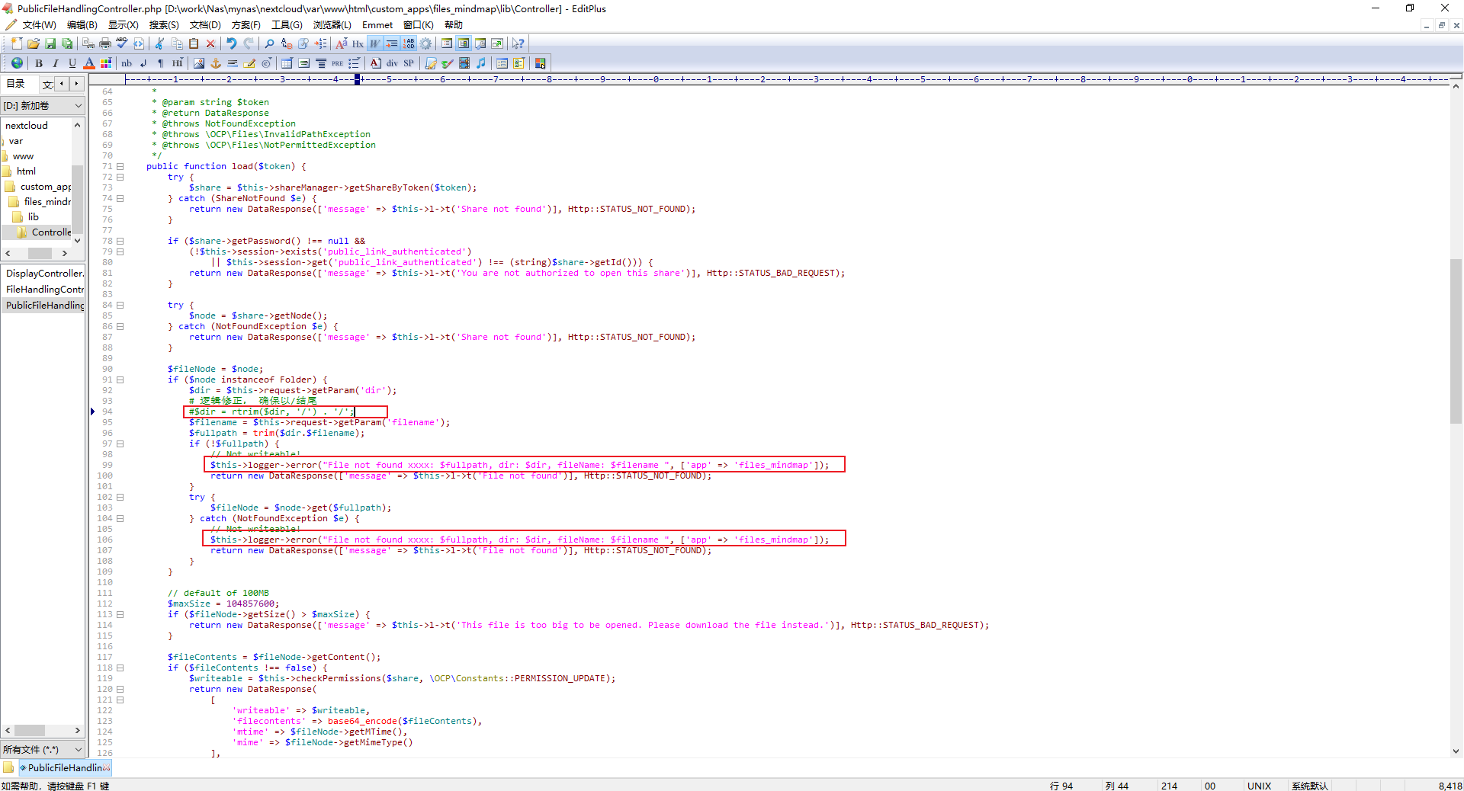Open font color picker with red A icon
Image resolution: width=1464 pixels, height=791 pixels.
[x=89, y=63]
